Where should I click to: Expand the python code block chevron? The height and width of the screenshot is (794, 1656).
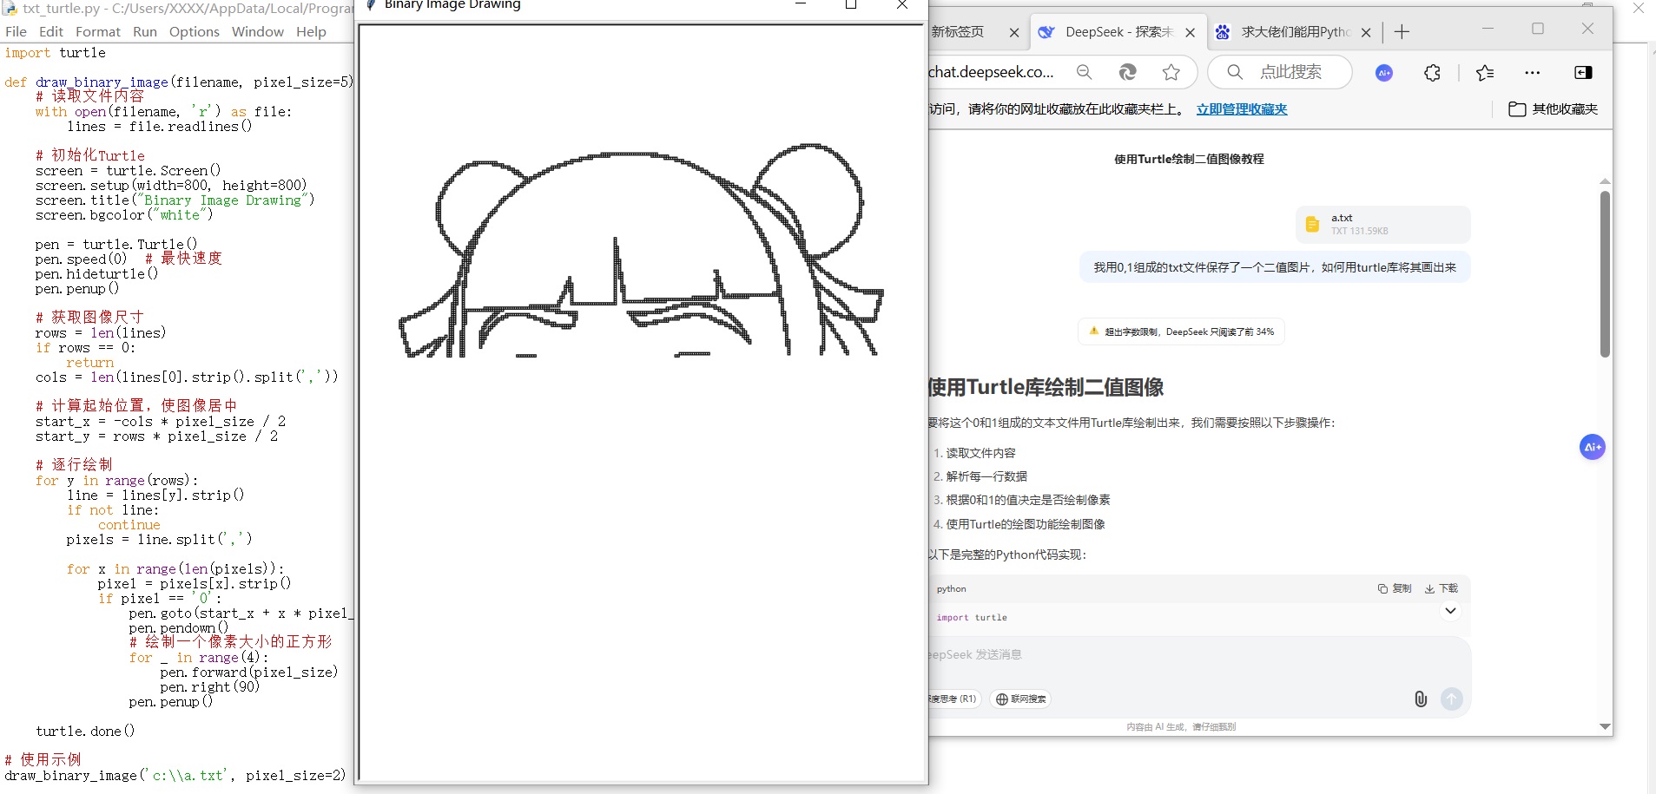point(1450,611)
